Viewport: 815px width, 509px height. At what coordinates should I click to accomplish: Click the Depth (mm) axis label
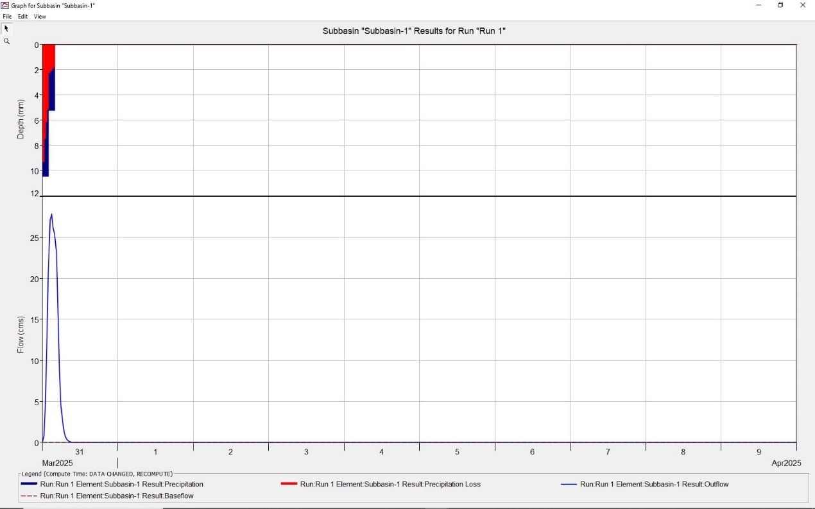tap(21, 120)
